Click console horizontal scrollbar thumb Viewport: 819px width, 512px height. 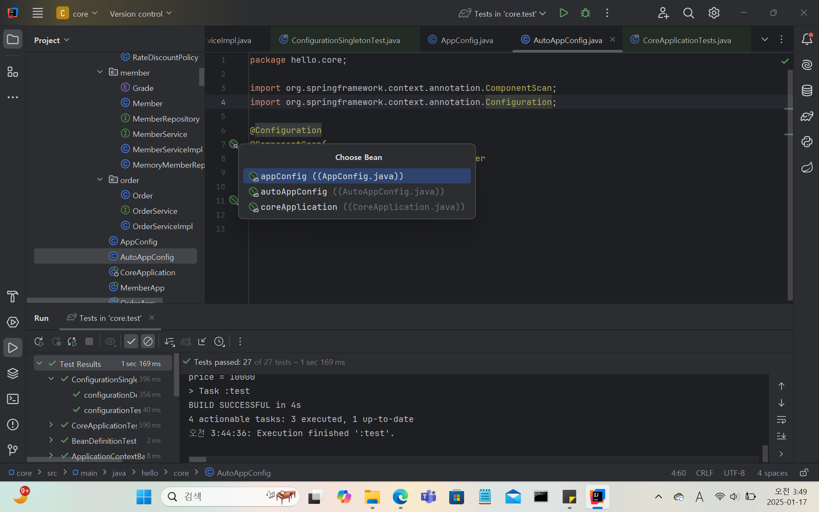click(x=197, y=460)
